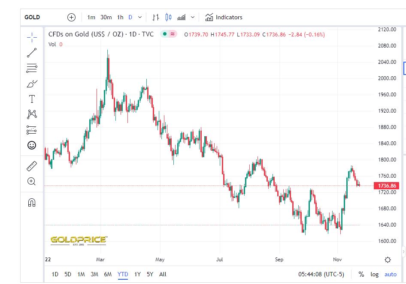The height and width of the screenshot is (284, 406).
Task: Toggle percent scale mode
Action: pos(361,274)
